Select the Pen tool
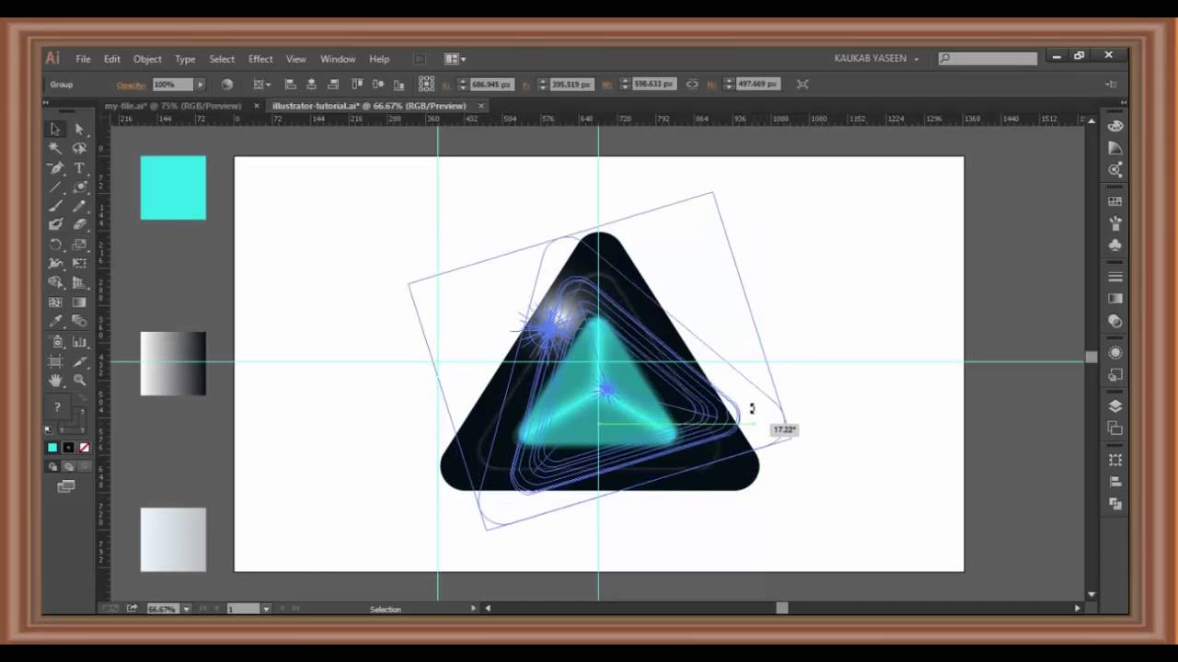Image resolution: width=1178 pixels, height=662 pixels. [55, 169]
